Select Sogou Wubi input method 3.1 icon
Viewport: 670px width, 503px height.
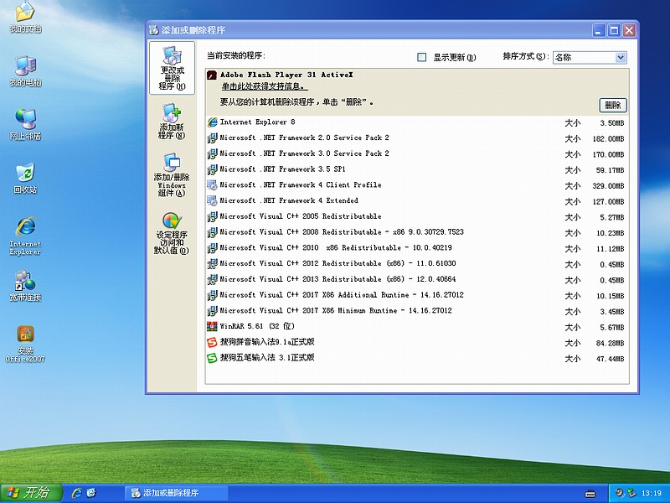pos(212,358)
